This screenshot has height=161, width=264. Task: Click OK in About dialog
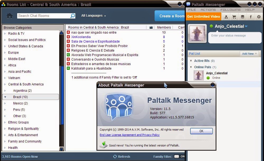pos(201,131)
